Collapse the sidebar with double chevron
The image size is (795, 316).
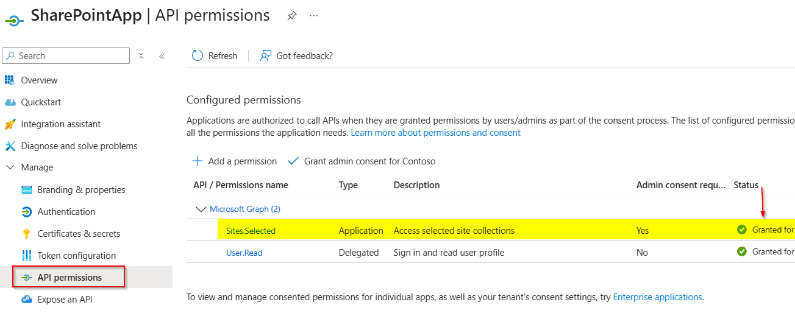pos(162,56)
